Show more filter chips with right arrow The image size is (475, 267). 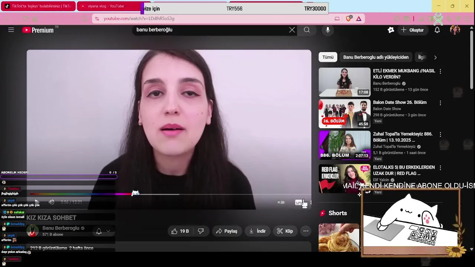tap(435, 57)
